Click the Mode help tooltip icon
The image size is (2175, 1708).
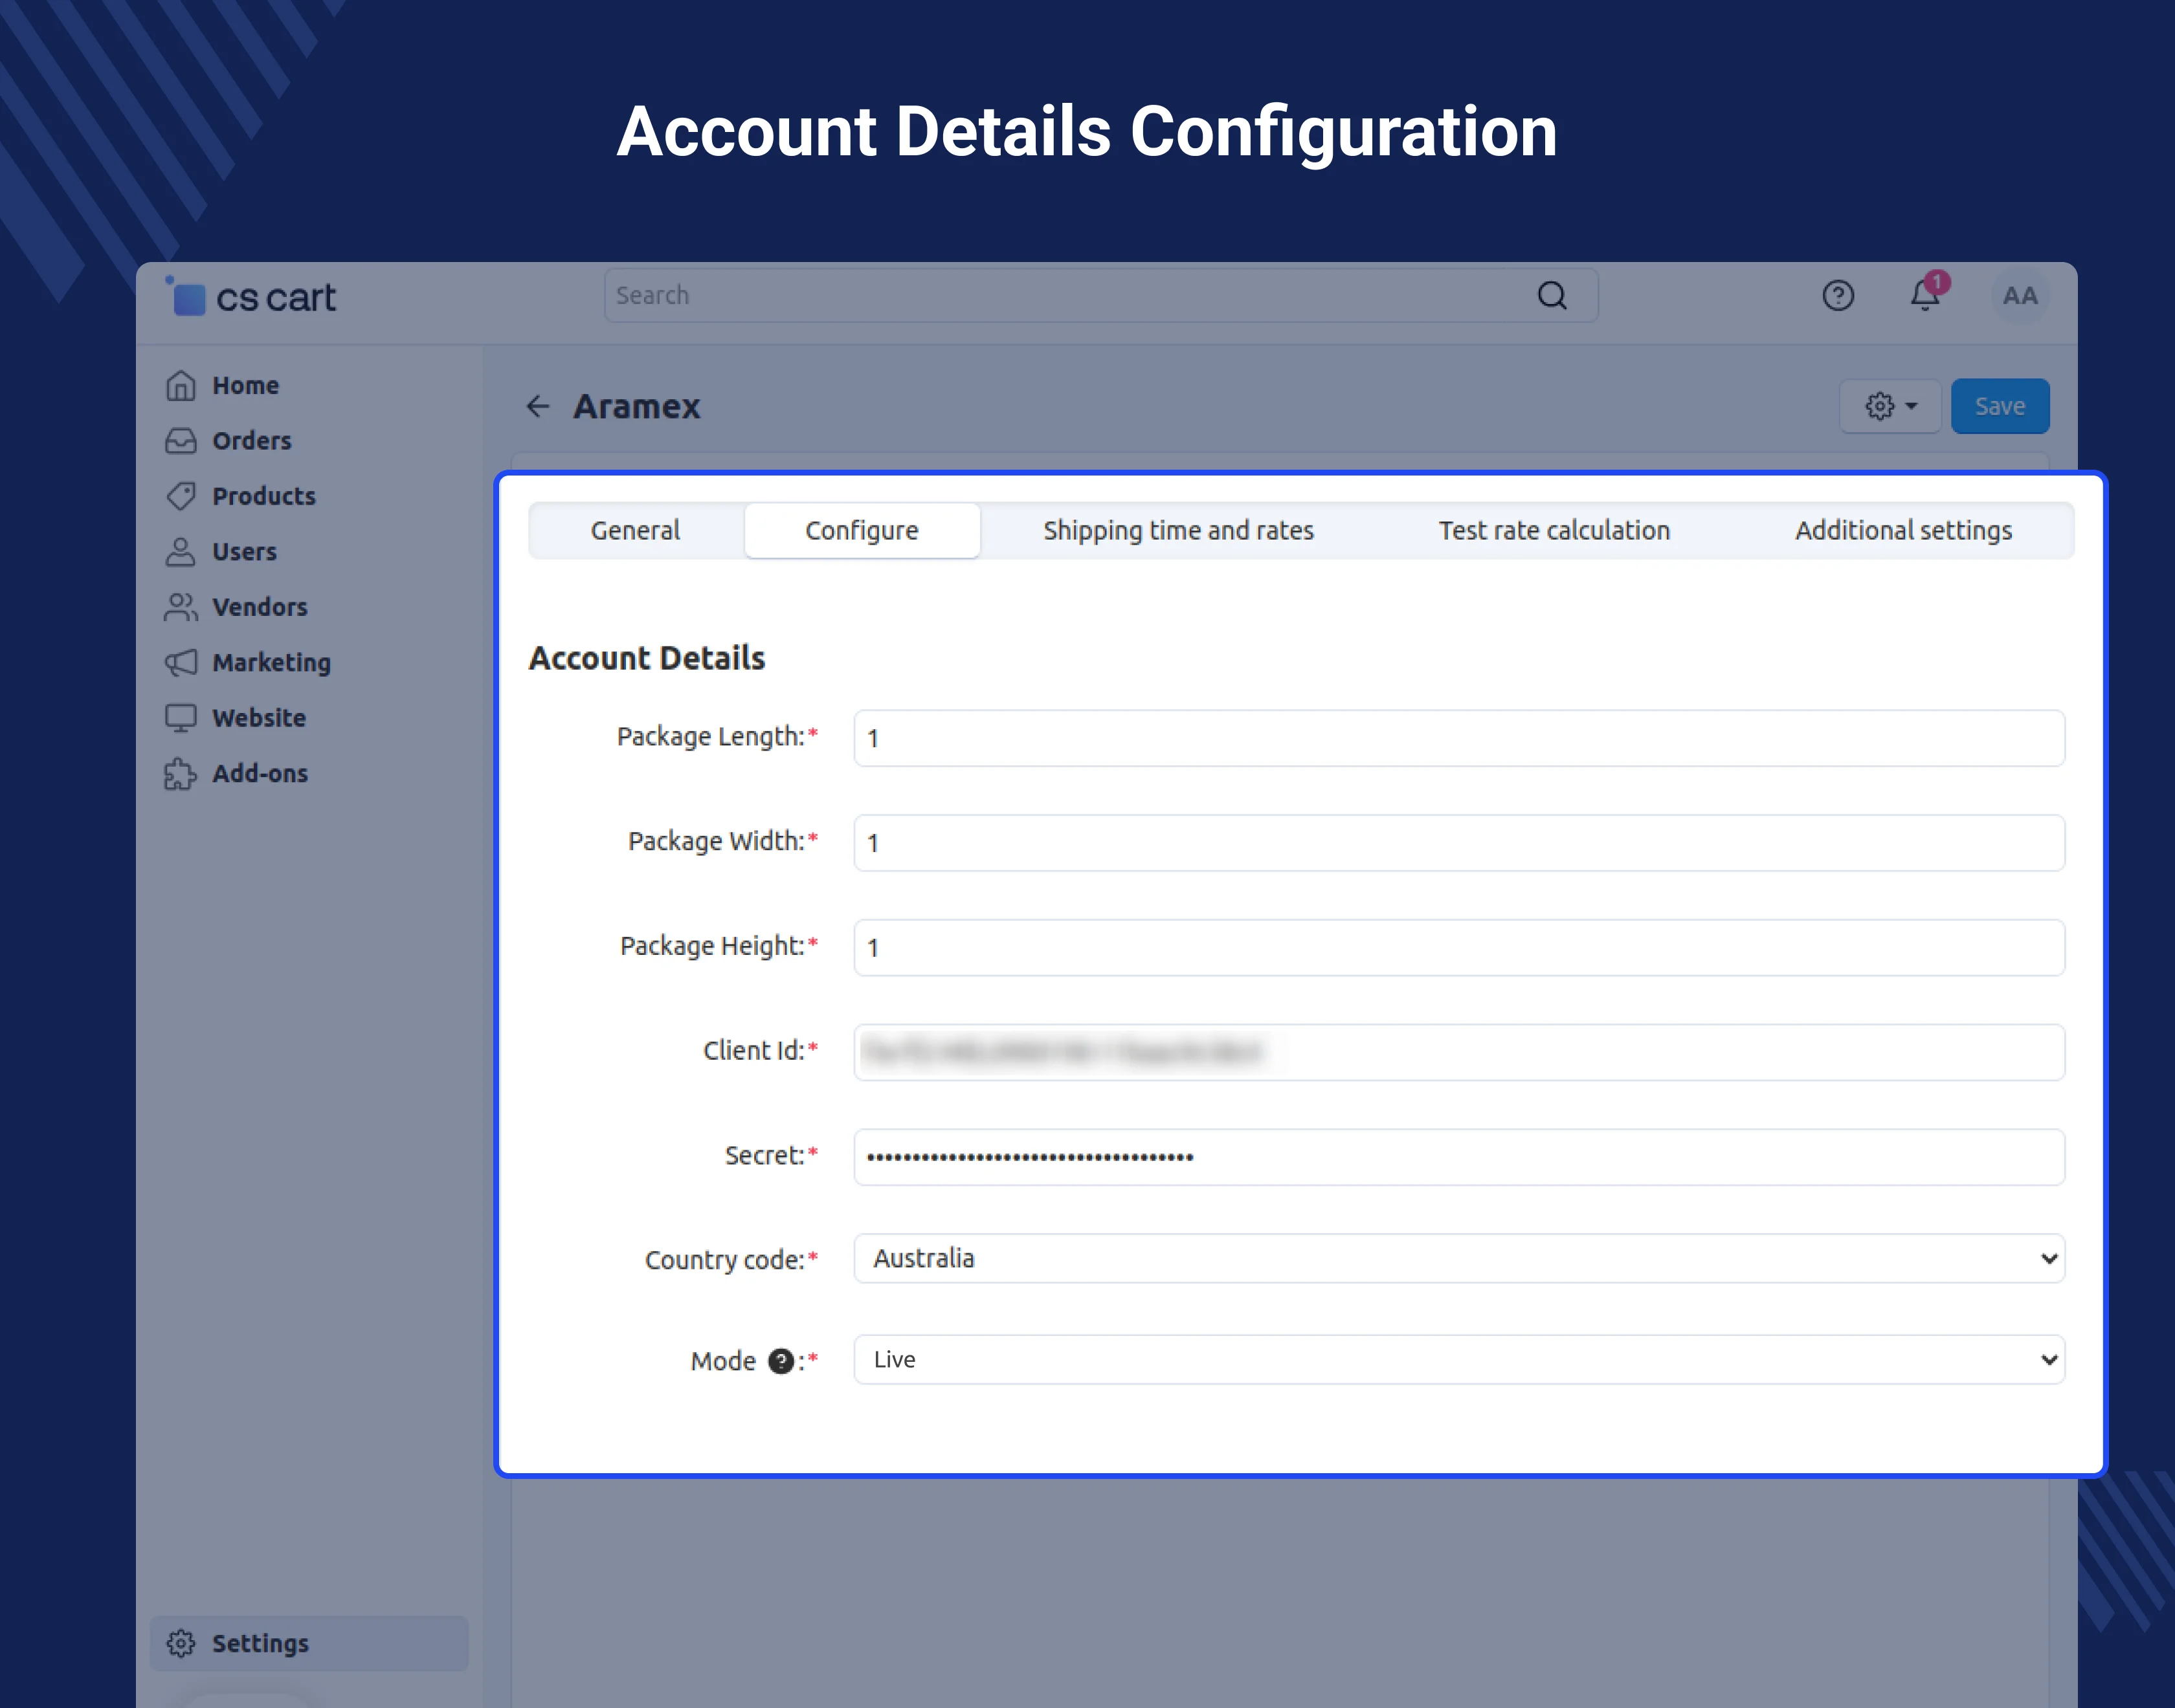(781, 1361)
